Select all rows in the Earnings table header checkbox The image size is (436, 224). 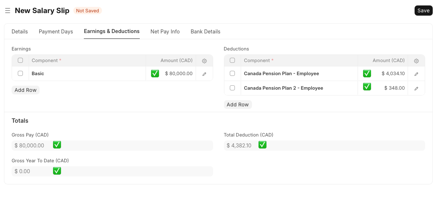point(20,60)
